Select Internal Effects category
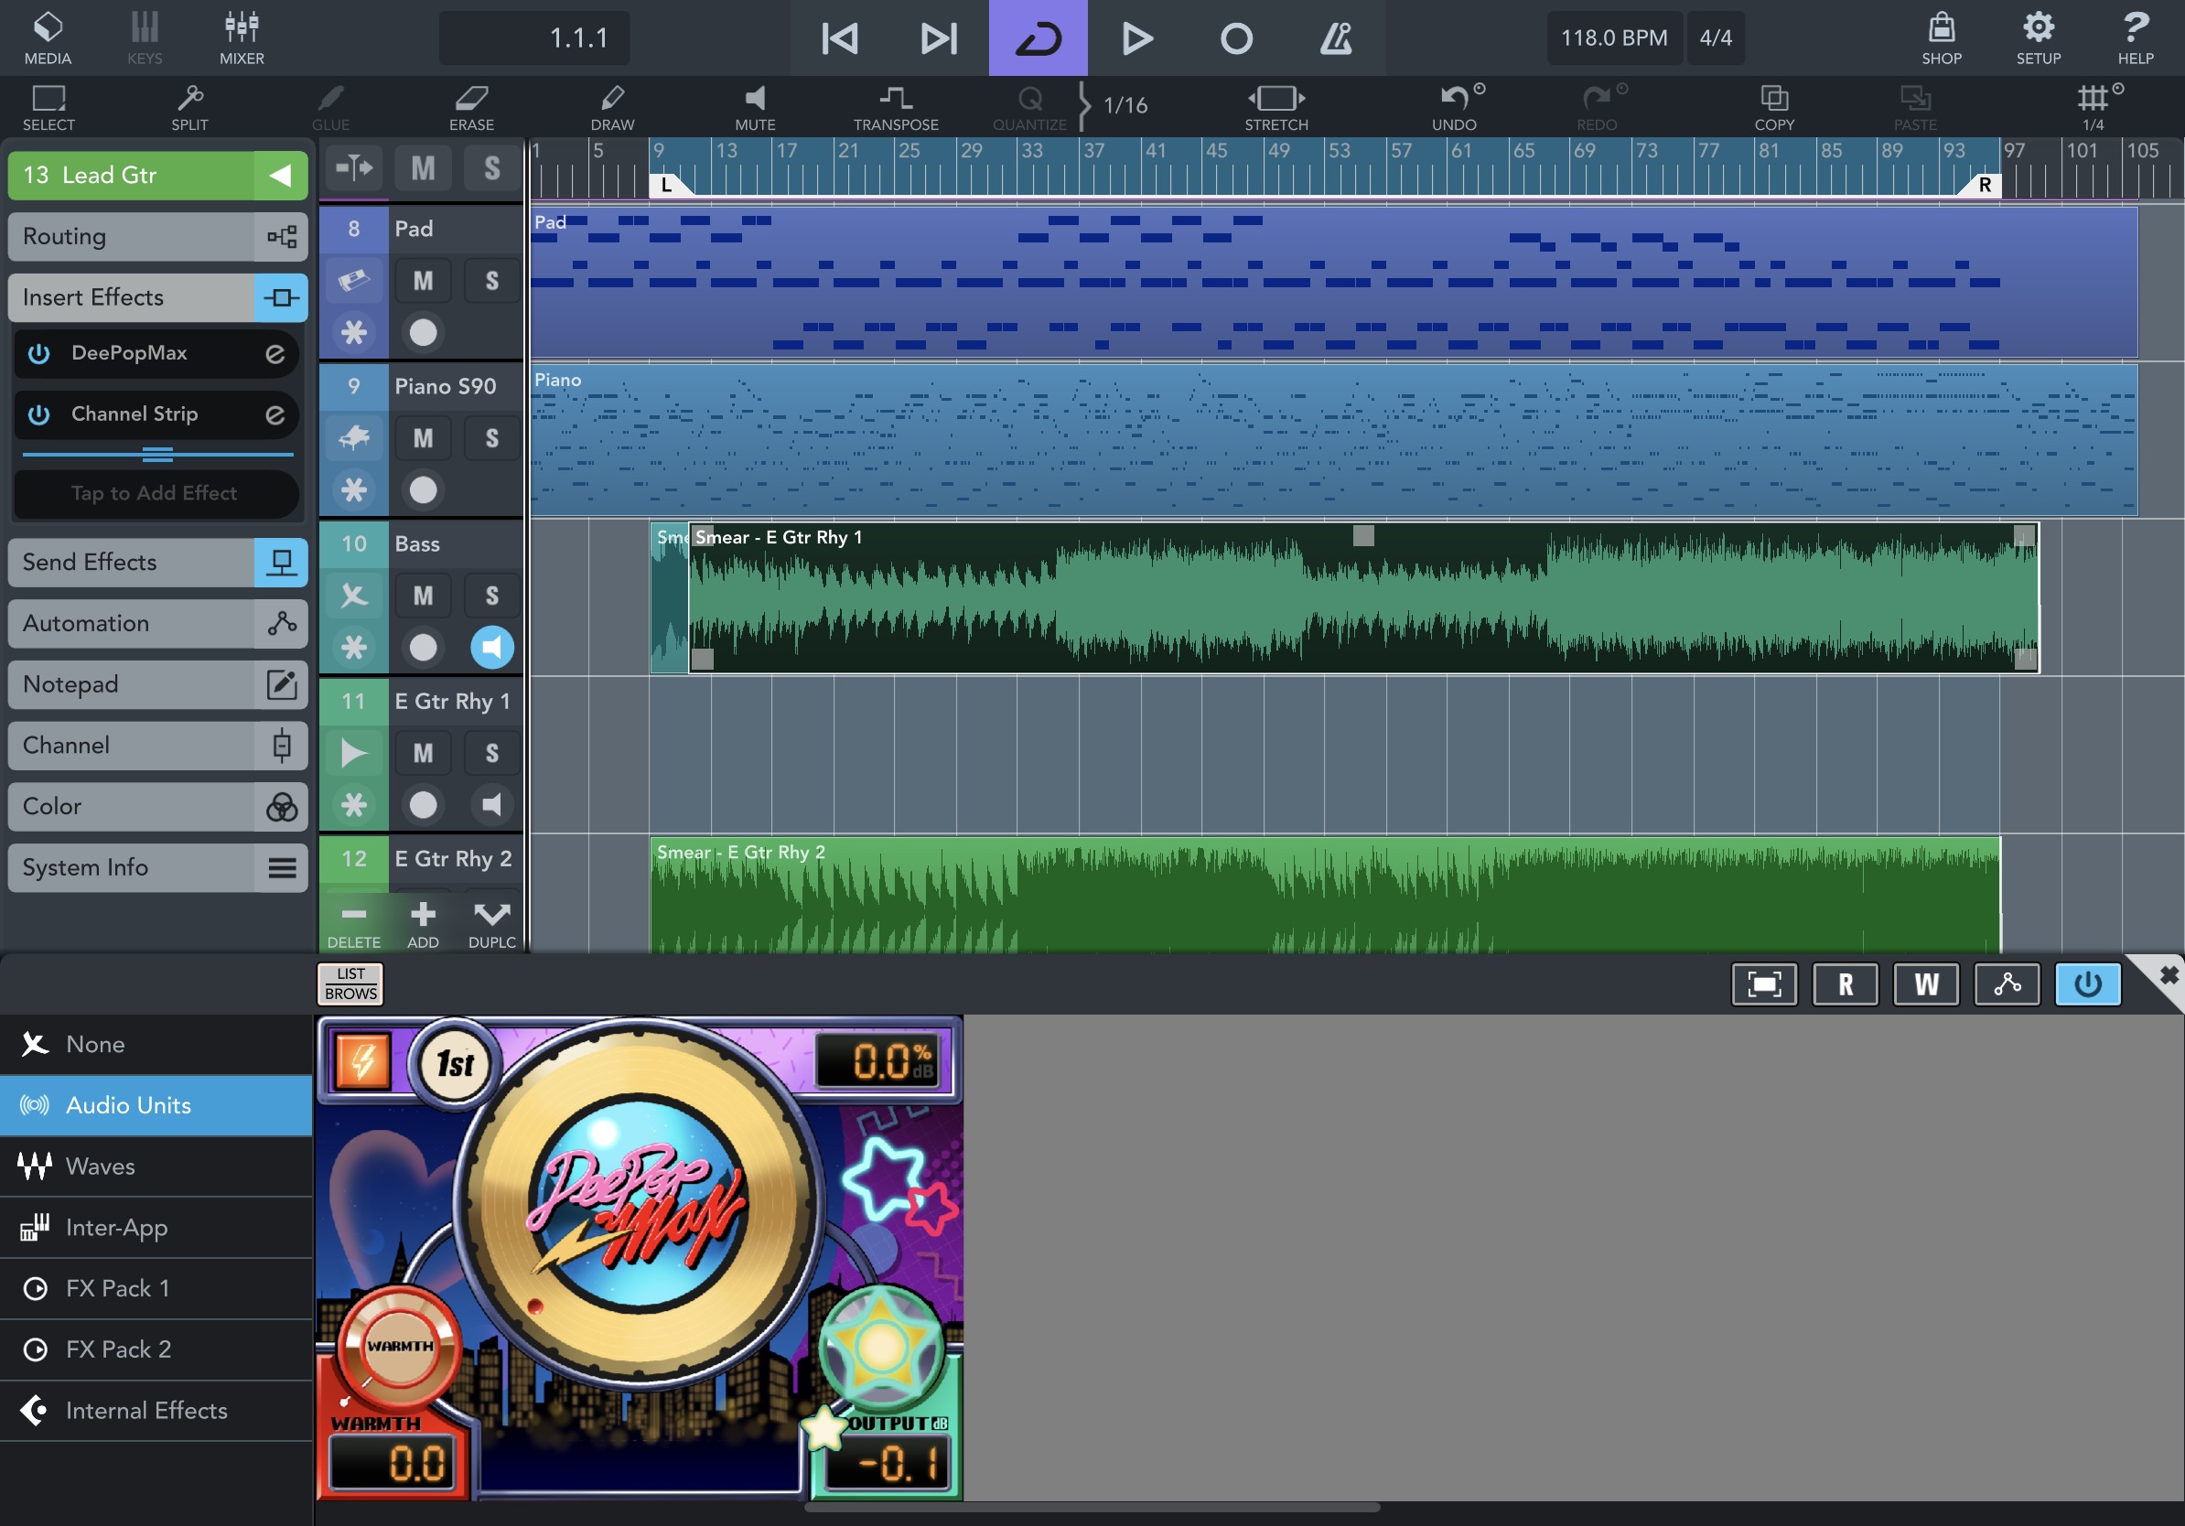2185x1526 pixels. tap(156, 1410)
